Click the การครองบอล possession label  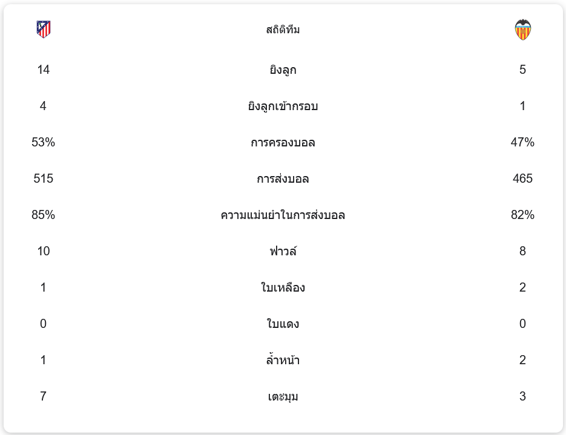283,143
